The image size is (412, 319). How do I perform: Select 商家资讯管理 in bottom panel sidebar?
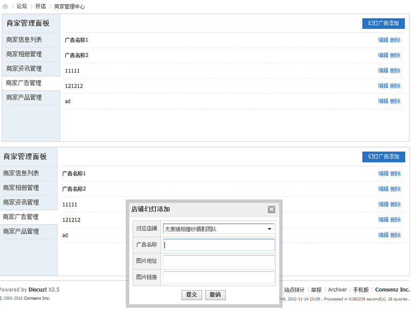pyautogui.click(x=21, y=202)
